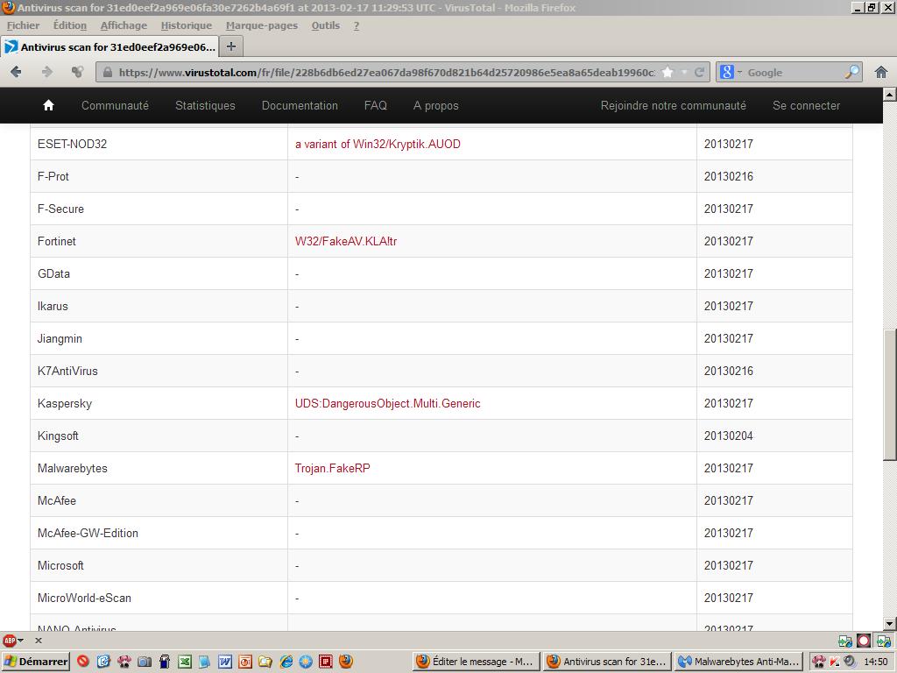Click the padlock site identity icon
The height and width of the screenshot is (673, 897).
[x=107, y=73]
